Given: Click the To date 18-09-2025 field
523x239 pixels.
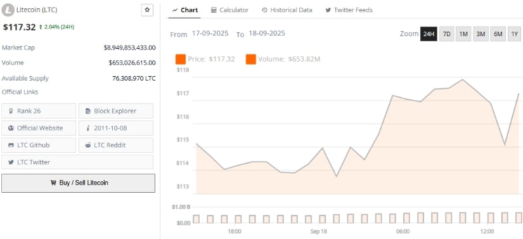Looking at the screenshot, I should pos(267,34).
